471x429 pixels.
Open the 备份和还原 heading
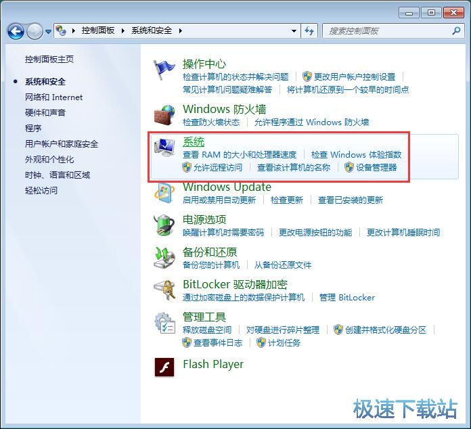[210, 252]
